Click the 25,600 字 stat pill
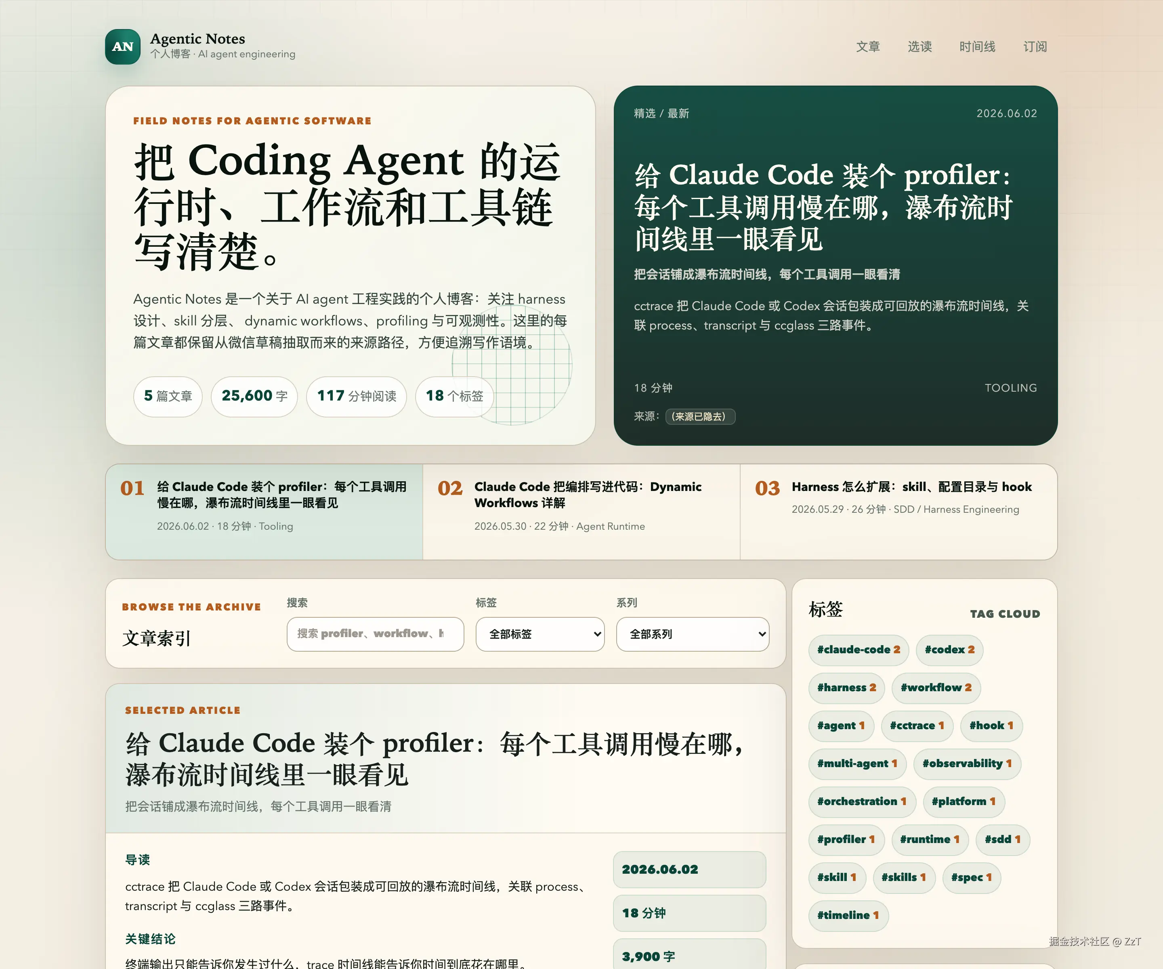 click(254, 396)
